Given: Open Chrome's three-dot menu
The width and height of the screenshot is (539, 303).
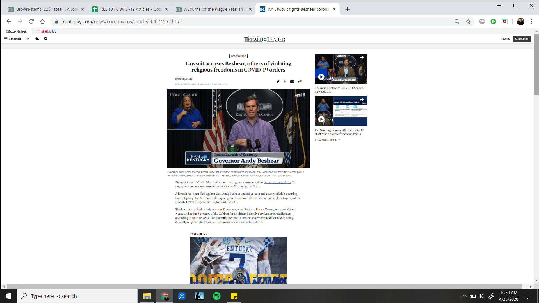Looking at the screenshot, I should pyautogui.click(x=531, y=22).
